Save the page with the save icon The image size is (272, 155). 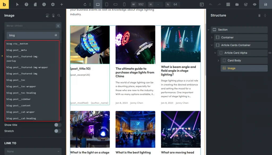[x=265, y=5]
